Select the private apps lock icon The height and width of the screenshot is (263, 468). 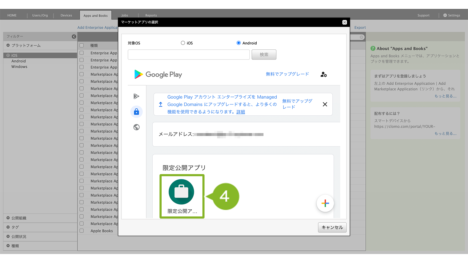[x=136, y=112]
